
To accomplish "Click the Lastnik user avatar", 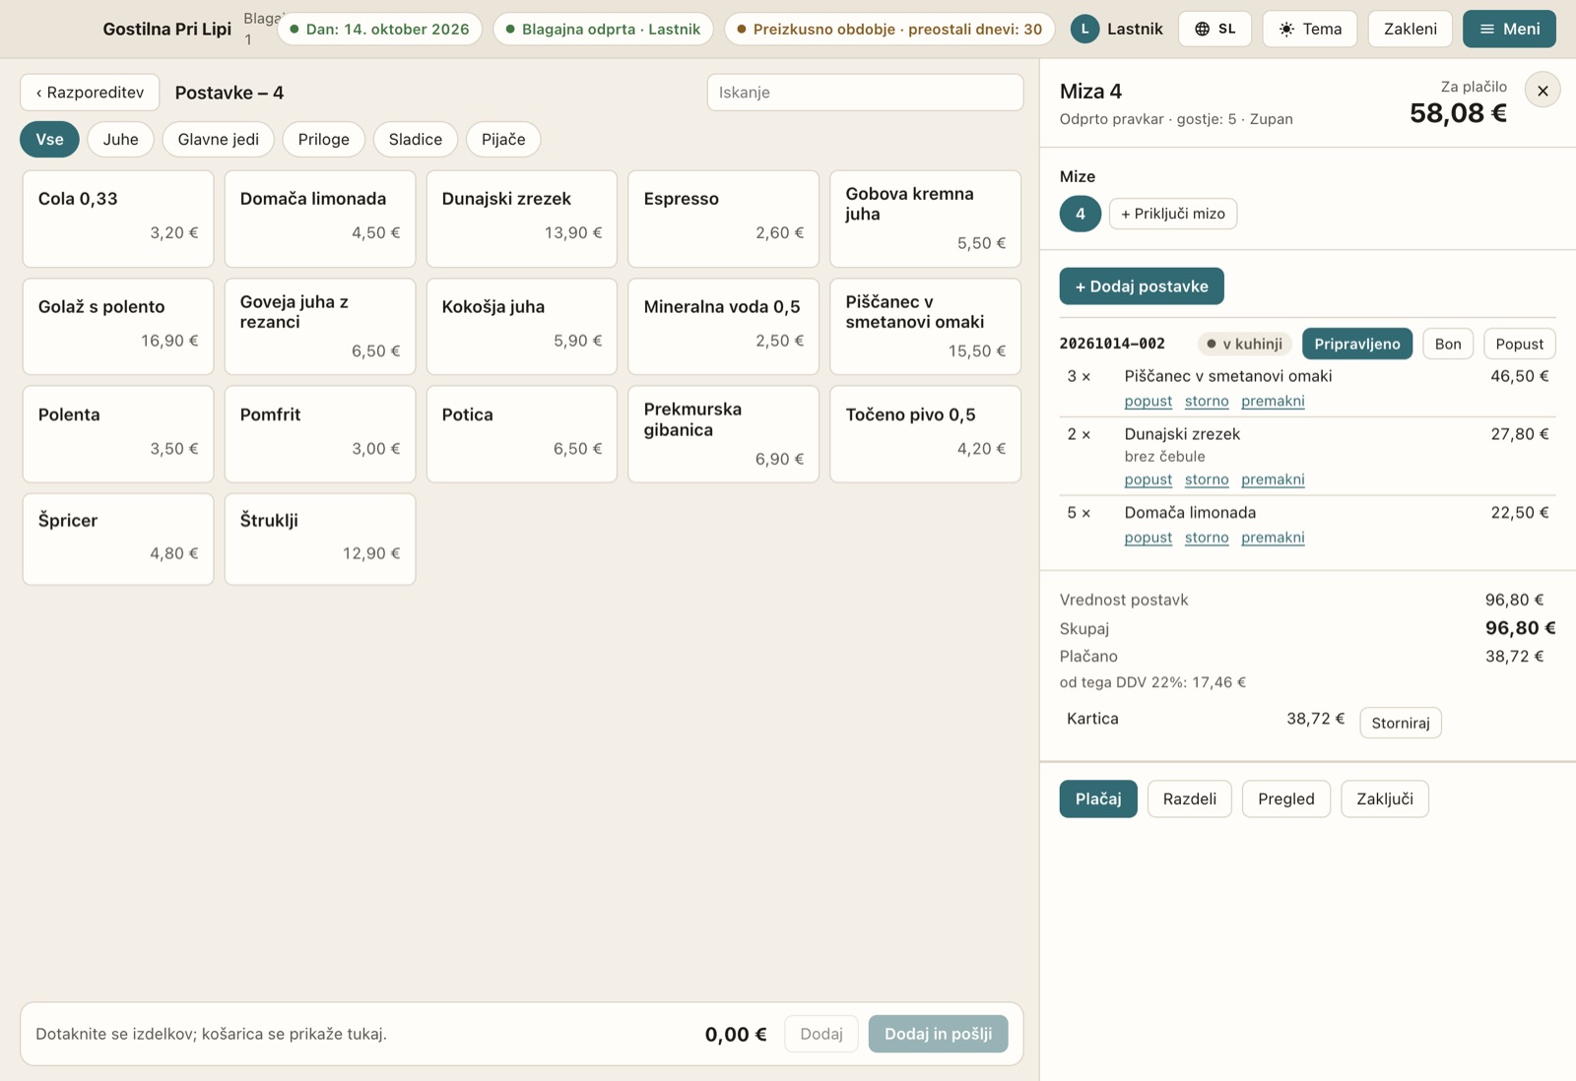I will 1084,29.
